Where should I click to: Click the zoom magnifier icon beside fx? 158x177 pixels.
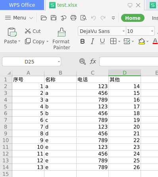[83, 62]
